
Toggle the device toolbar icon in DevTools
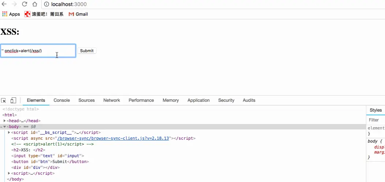[x=13, y=101]
